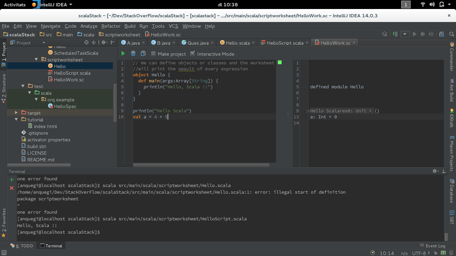The image size is (456, 256).
Task: Open Terminal panel gear settings
Action: pos(436,171)
